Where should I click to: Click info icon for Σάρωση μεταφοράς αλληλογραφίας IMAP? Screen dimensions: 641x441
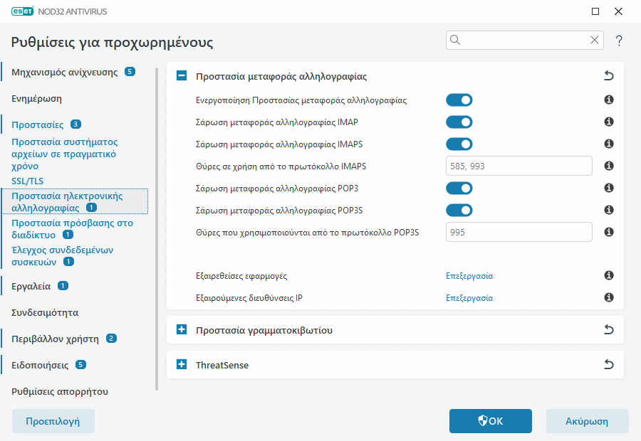pyautogui.click(x=608, y=122)
